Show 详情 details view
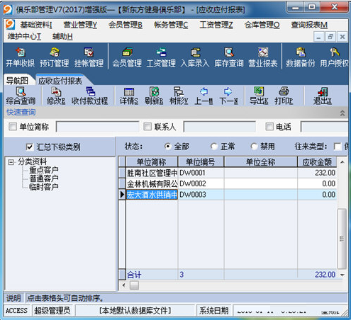The image size is (351, 320). coord(129,96)
